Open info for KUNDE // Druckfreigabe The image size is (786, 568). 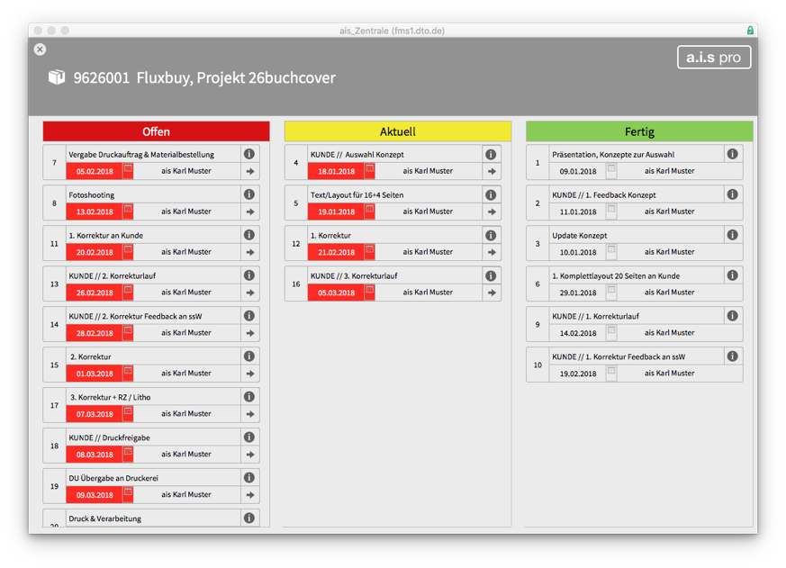[249, 437]
